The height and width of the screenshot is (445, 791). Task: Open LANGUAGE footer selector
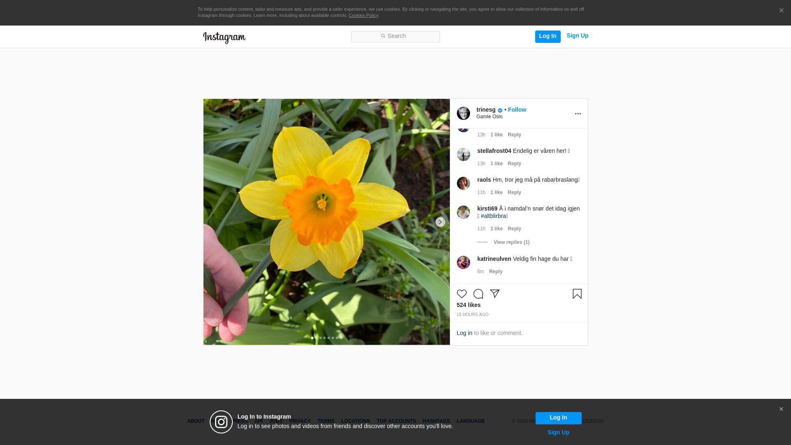470,421
